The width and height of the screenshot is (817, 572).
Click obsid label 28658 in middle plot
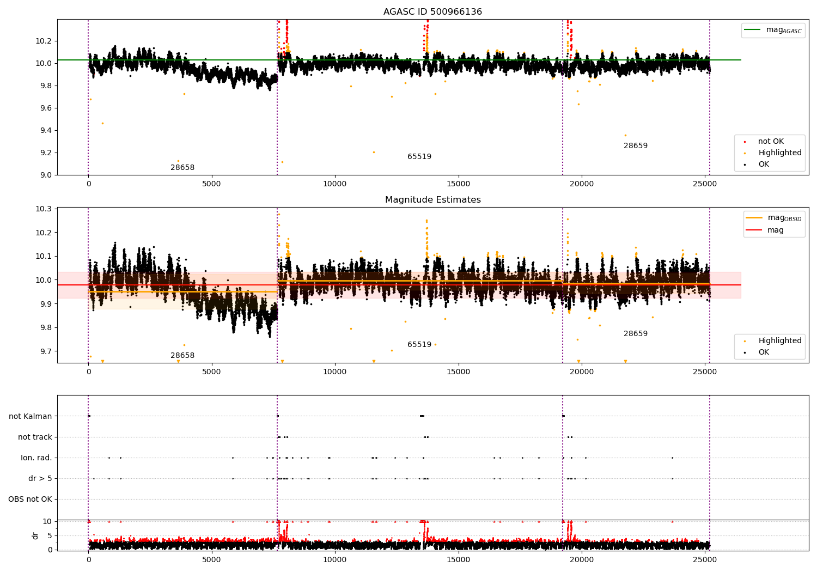coord(182,356)
